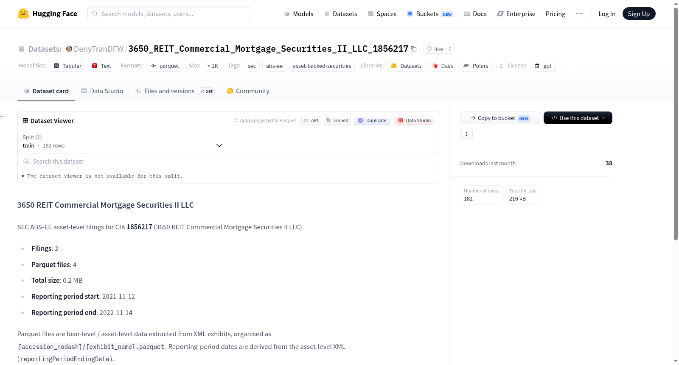Viewport: 679px width, 365px height.
Task: Open the Community tab
Action: point(248,91)
